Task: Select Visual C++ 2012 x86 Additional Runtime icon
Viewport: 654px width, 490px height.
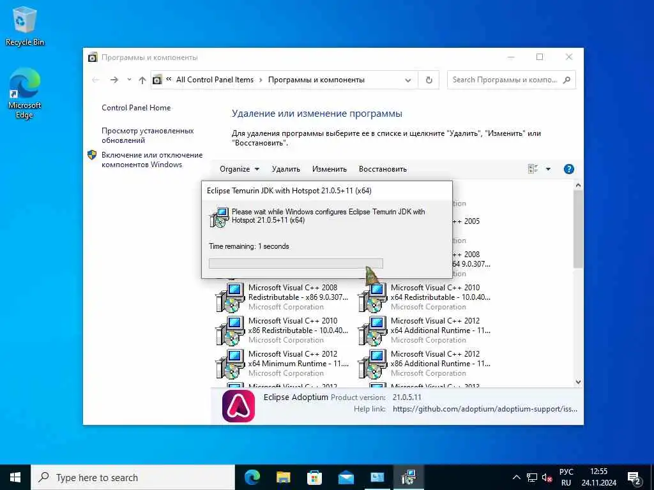Action: (x=372, y=364)
